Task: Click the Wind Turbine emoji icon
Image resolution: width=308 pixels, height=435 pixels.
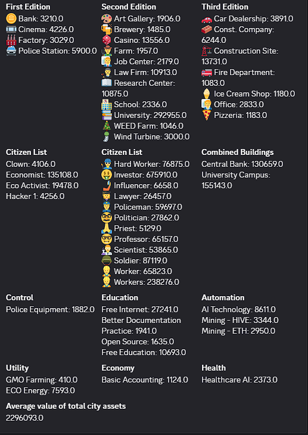Action: pos(107,137)
